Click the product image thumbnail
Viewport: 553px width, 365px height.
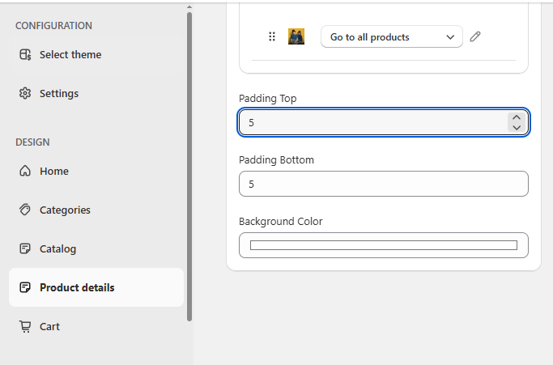pos(296,36)
